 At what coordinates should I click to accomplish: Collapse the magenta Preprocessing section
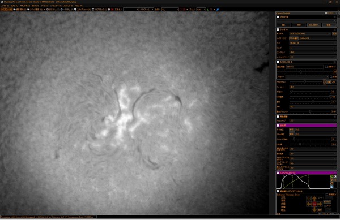coord(278,125)
